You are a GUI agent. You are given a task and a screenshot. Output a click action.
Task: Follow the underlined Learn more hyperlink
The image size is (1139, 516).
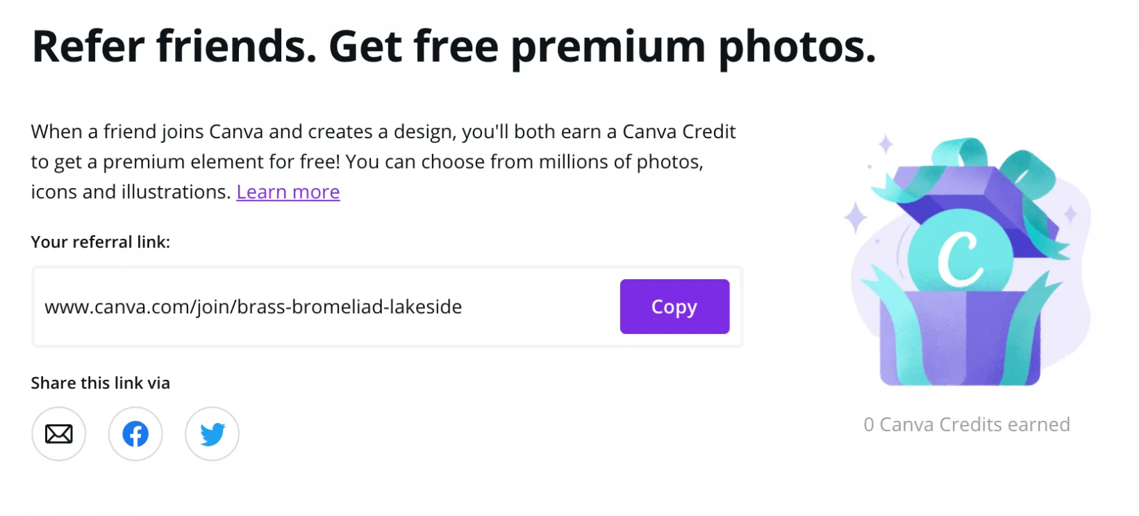point(288,192)
